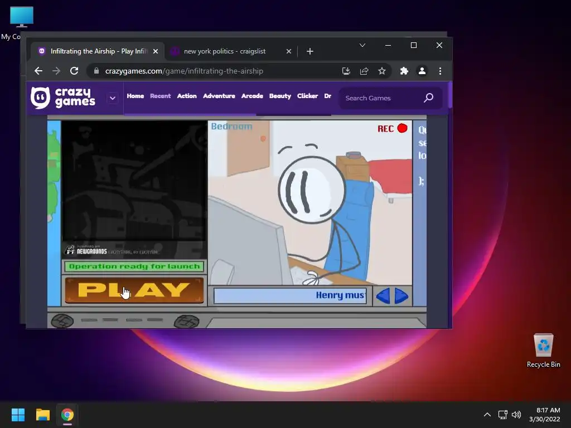Expand the CrazyGames logo dropdown chevron
This screenshot has height=428, width=571.
[113, 98]
